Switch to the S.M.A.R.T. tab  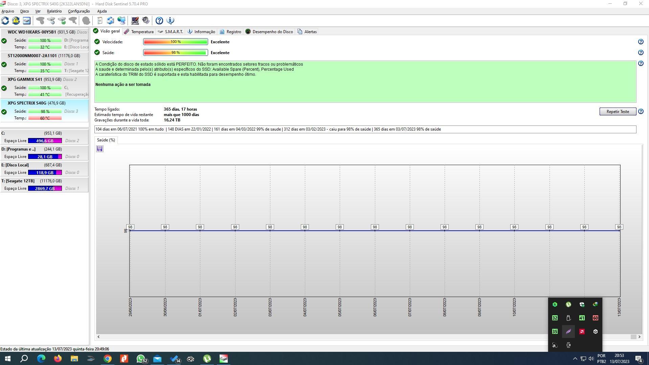click(x=170, y=31)
